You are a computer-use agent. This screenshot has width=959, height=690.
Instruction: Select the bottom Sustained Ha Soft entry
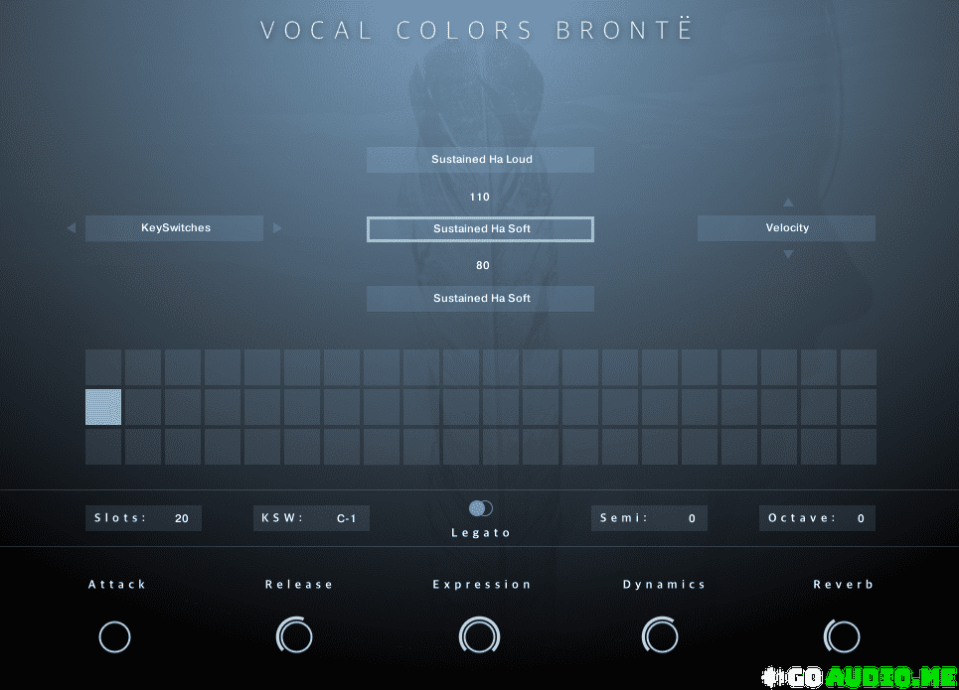click(480, 299)
